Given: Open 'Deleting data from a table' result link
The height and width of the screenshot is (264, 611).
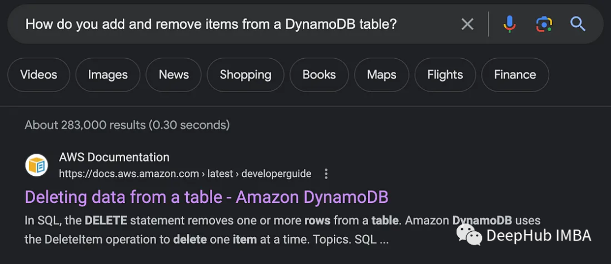Looking at the screenshot, I should click(206, 197).
